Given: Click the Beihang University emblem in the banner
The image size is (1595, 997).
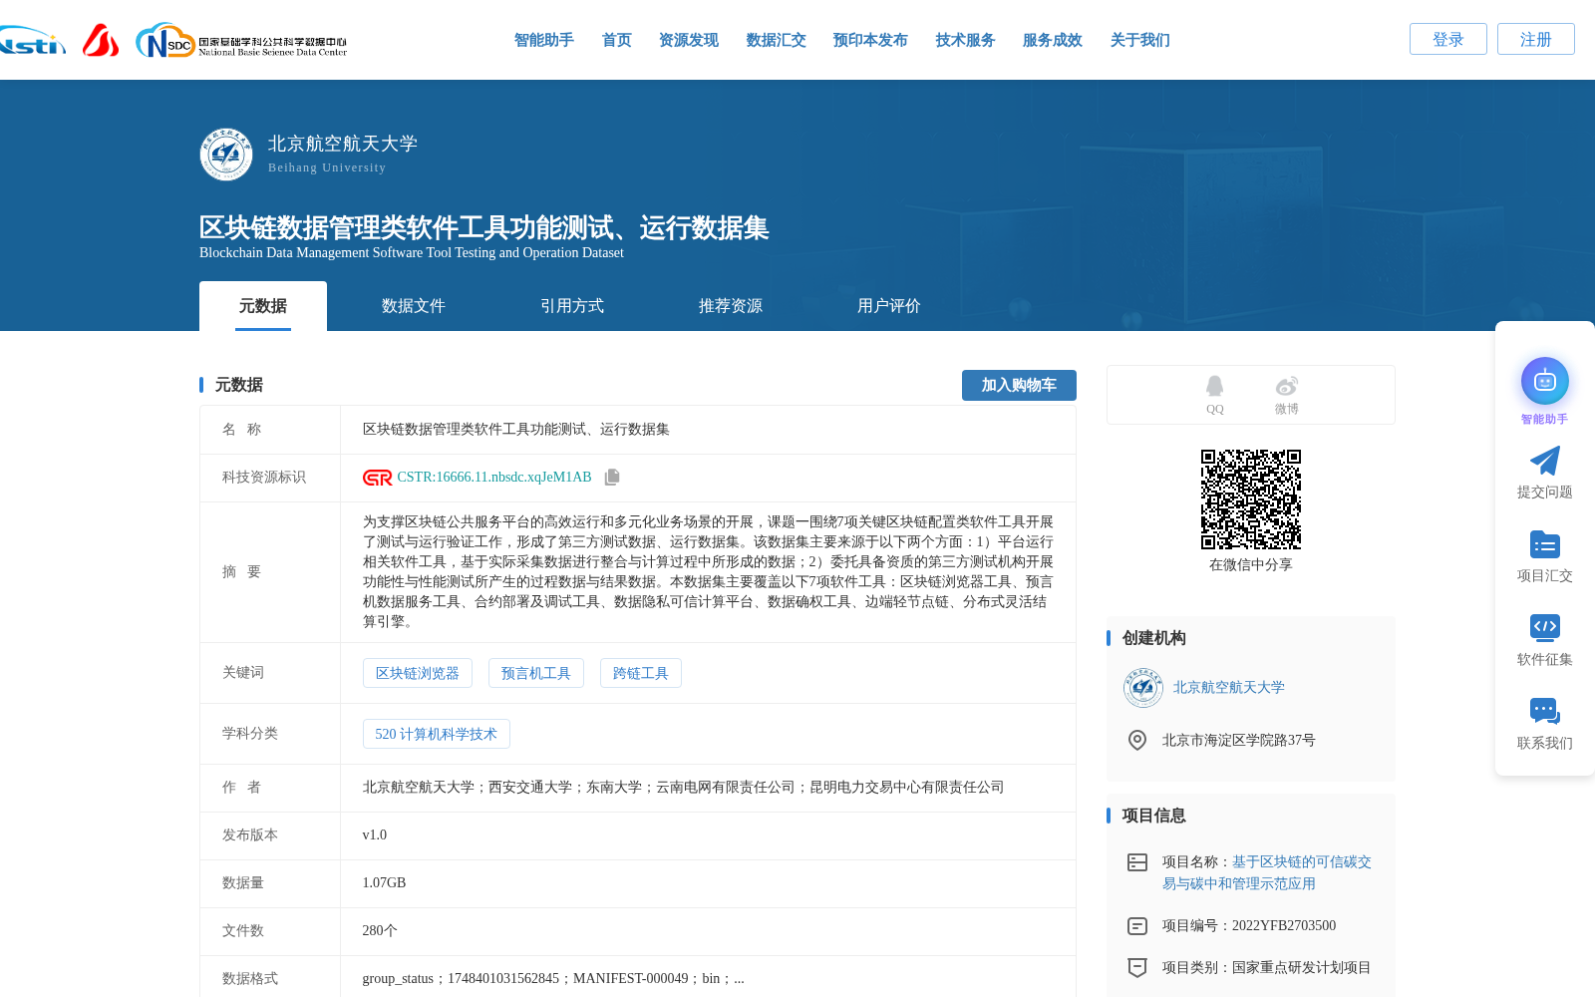Looking at the screenshot, I should 226,155.
